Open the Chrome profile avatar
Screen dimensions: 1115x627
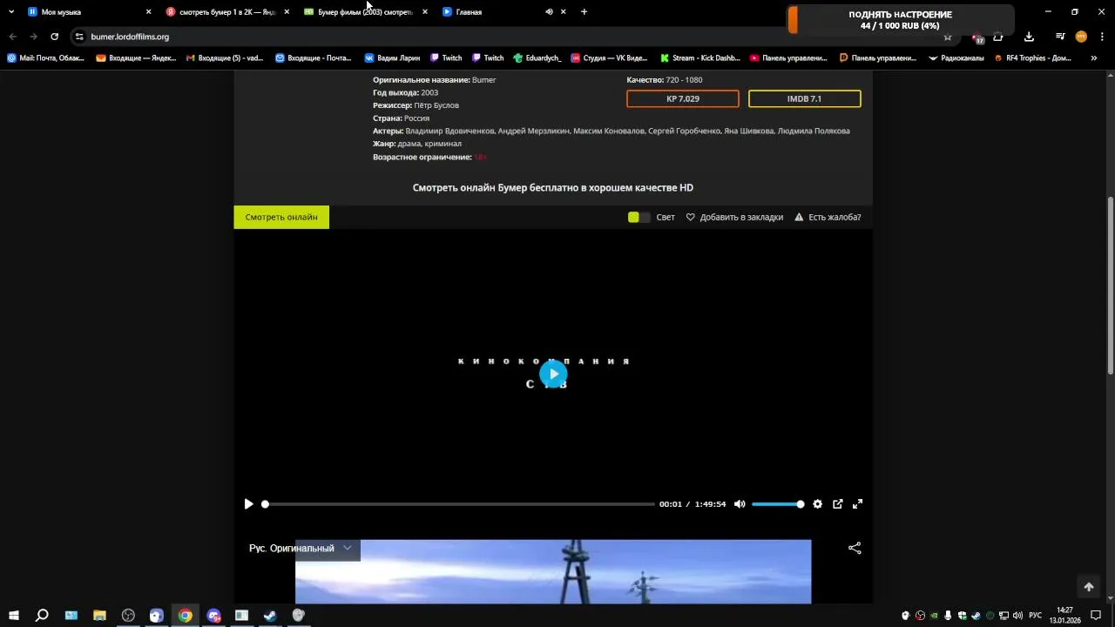click(x=1081, y=37)
